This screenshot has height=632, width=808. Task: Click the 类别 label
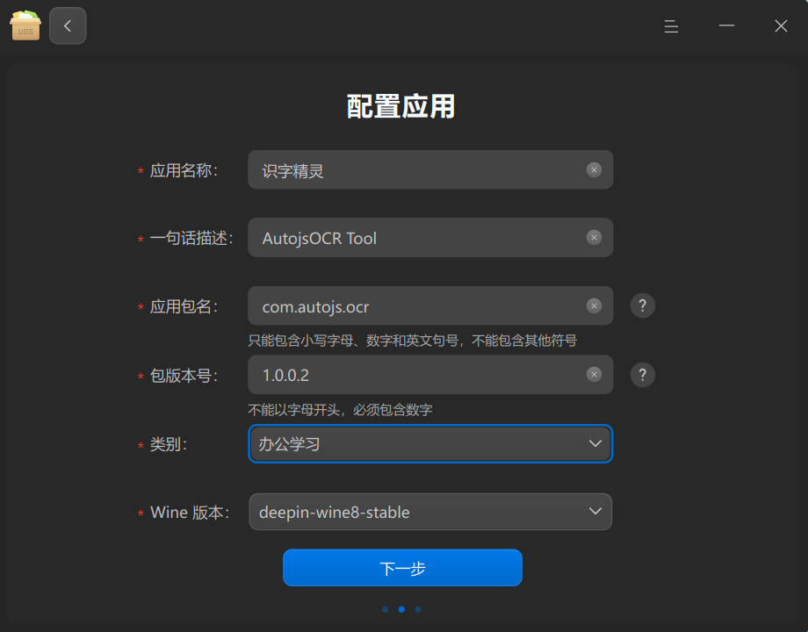click(168, 444)
